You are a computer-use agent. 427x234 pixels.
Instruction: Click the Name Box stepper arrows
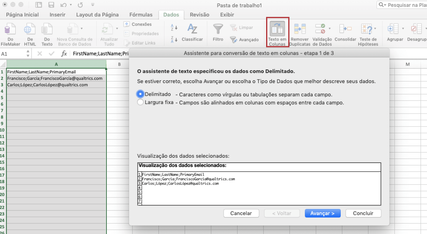point(28,53)
